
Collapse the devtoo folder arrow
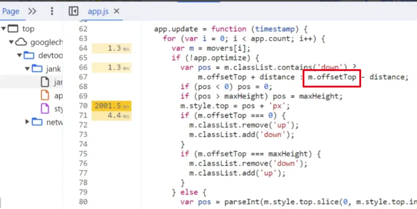click(19, 56)
